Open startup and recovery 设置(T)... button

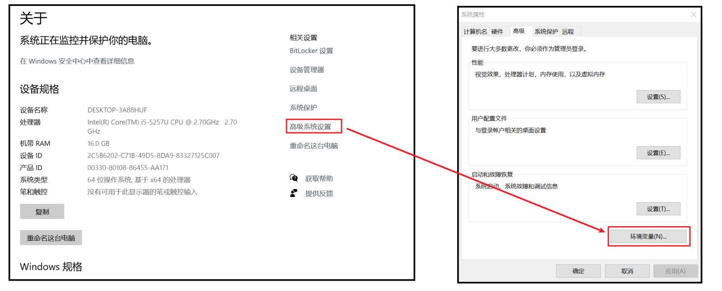tap(658, 209)
